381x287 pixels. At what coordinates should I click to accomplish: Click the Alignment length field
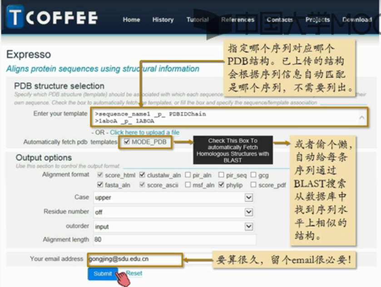pyautogui.click(x=174, y=240)
